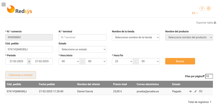The width and height of the screenshot is (217, 106).
Task: Open the ES language dropdown
Action: (195, 13)
